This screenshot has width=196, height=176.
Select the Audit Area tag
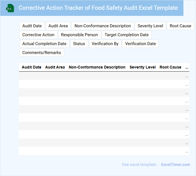point(58,26)
